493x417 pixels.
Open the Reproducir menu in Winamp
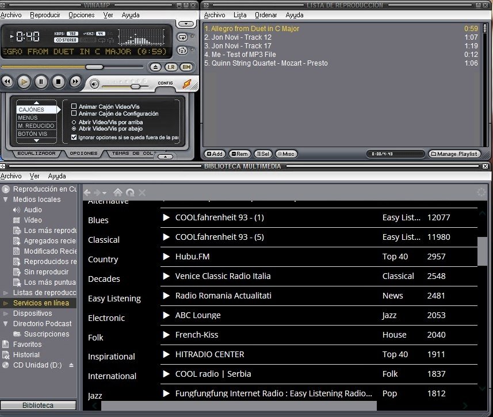(45, 15)
